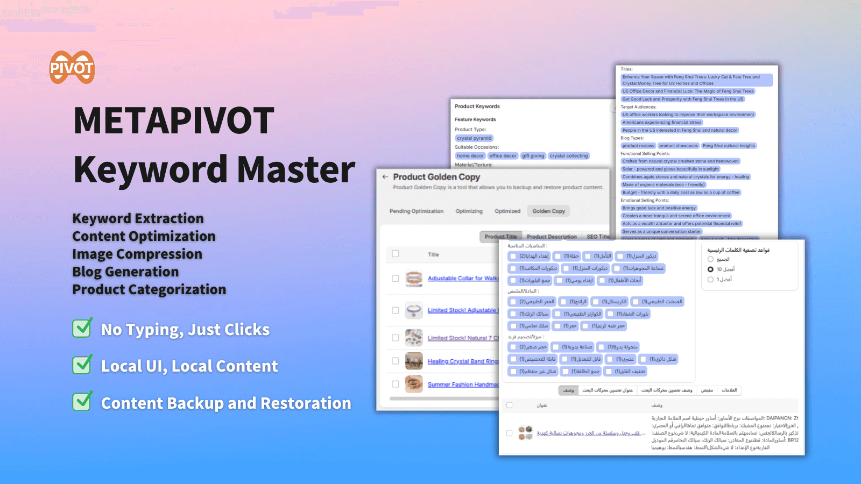Switch to the Optimizing tab
This screenshot has height=484, width=861.
point(469,211)
